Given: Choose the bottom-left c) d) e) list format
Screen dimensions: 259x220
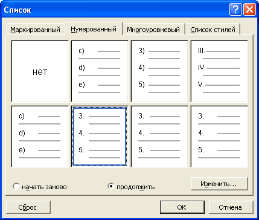Looking at the screenshot, I should [40, 137].
